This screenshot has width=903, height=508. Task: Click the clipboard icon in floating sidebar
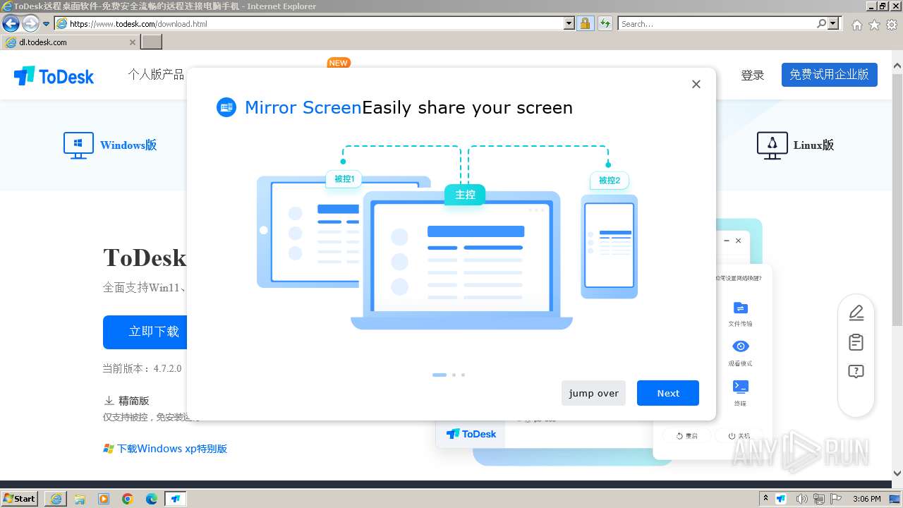856,342
